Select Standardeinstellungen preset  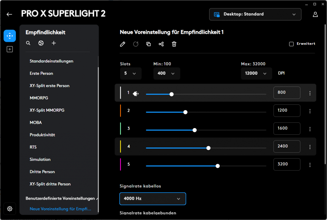coord(51,61)
